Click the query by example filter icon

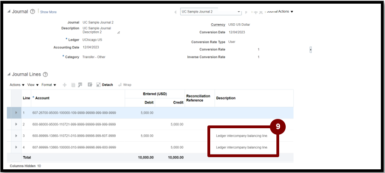point(90,85)
